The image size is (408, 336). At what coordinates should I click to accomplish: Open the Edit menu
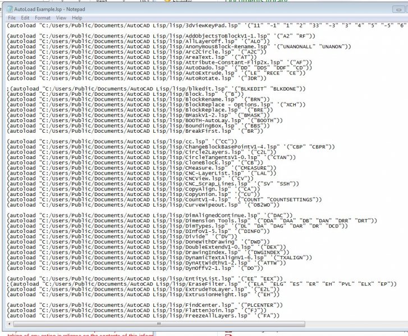(x=25, y=18)
